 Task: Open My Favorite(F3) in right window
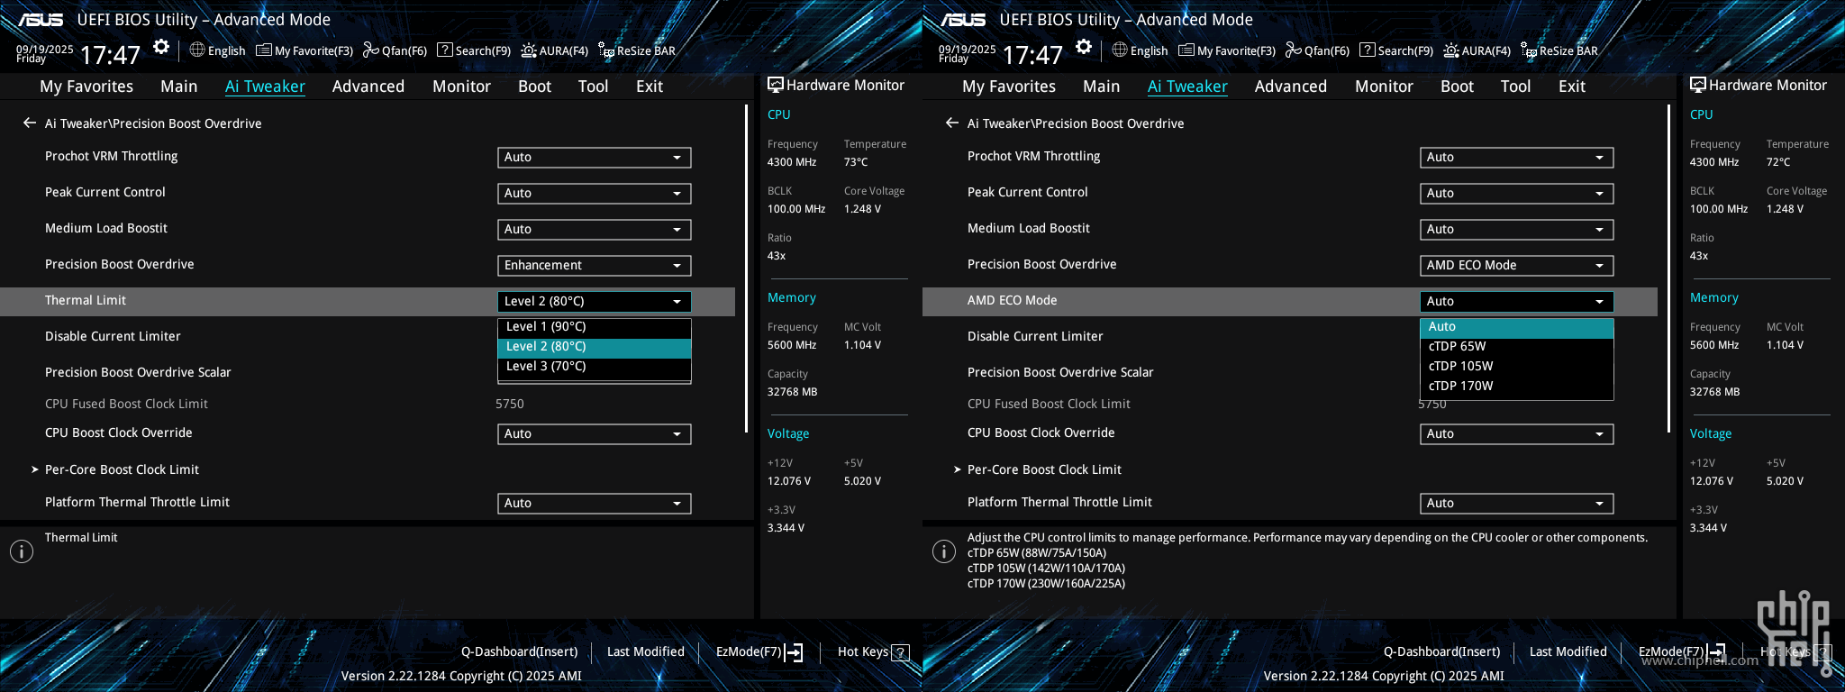1227,50
